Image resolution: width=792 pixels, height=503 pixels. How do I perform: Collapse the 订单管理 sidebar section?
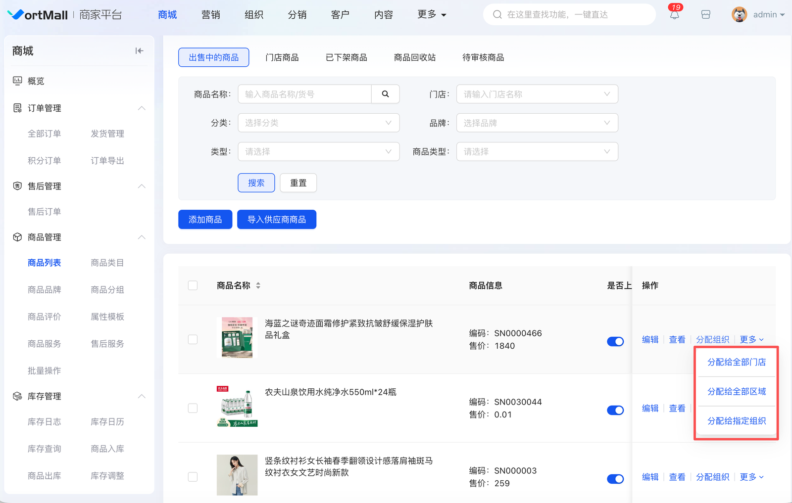[142, 108]
